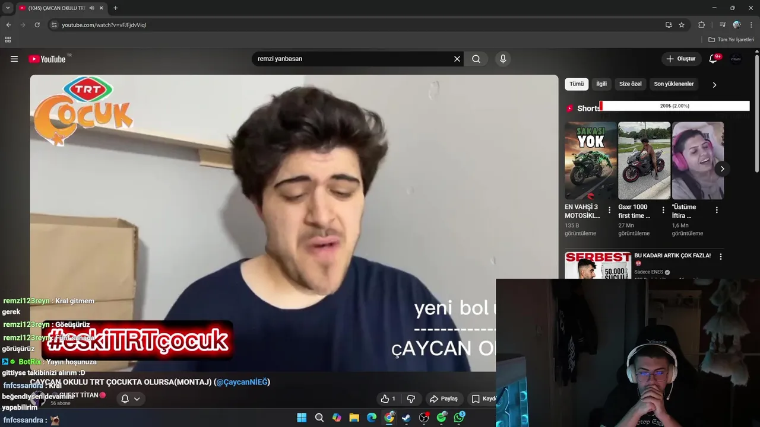Open OBS Studio from the taskbar
760x427 pixels.
pyautogui.click(x=424, y=418)
